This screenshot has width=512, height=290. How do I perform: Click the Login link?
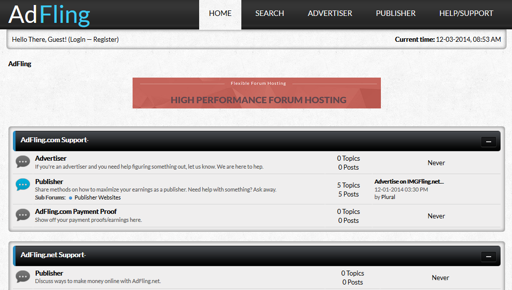coord(77,40)
